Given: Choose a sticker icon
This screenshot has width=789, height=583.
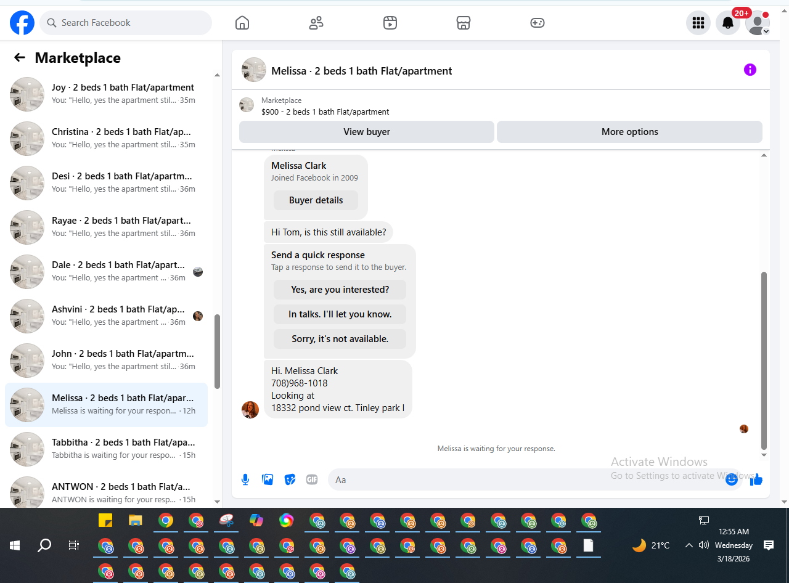Looking at the screenshot, I should tap(290, 479).
